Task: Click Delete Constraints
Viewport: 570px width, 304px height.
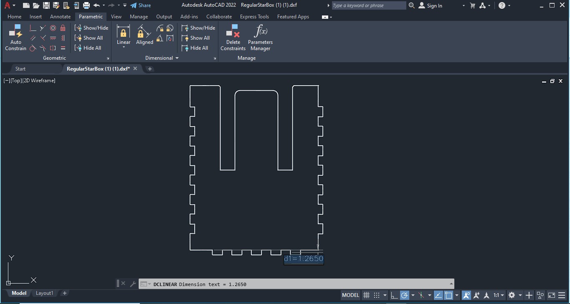Action: tap(233, 38)
